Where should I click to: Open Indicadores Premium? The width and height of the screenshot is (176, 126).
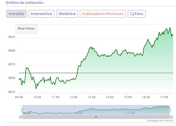coord(103,14)
